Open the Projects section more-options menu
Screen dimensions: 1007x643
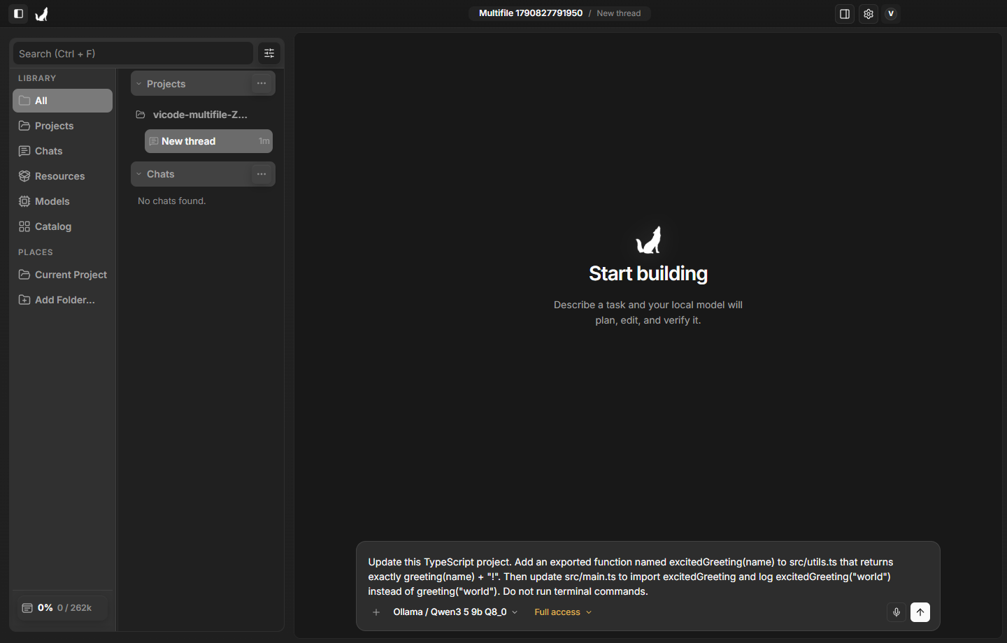click(262, 84)
